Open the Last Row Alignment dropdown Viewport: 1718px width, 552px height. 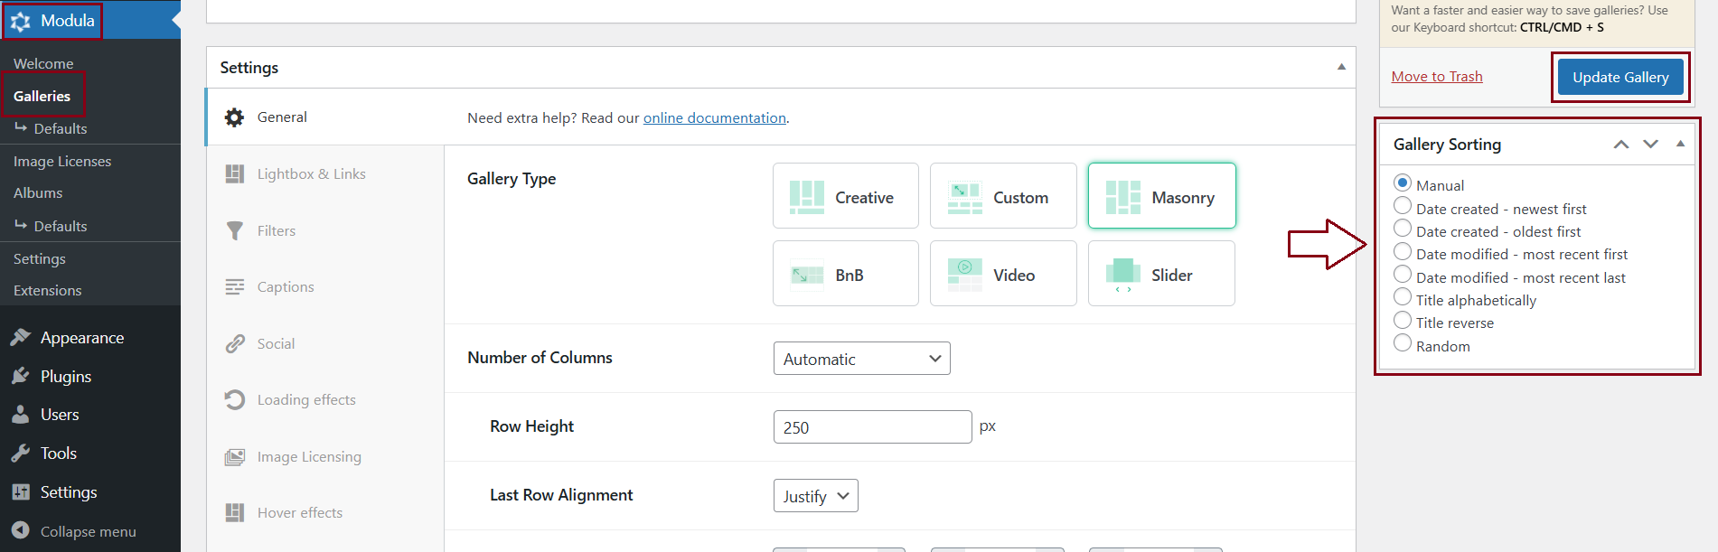click(x=815, y=496)
